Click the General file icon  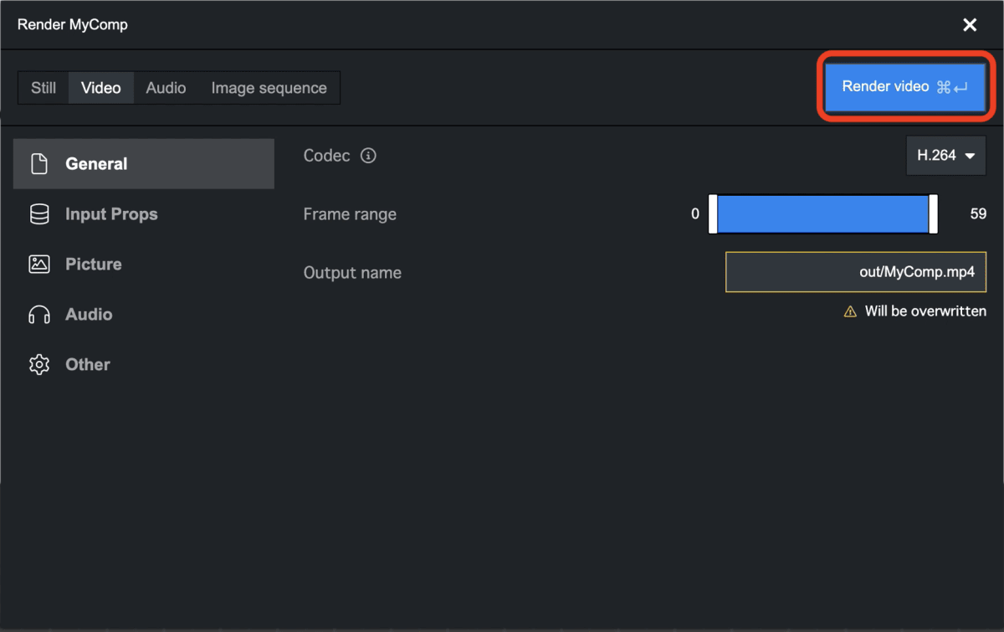click(x=39, y=164)
